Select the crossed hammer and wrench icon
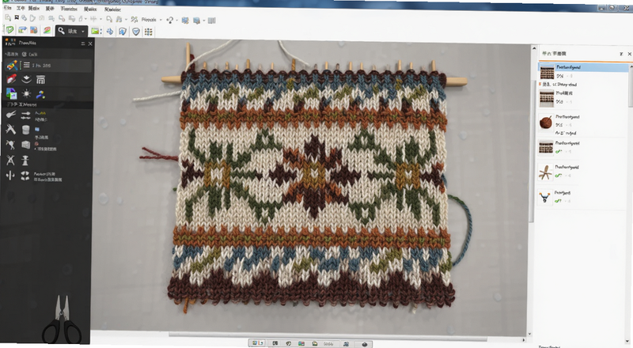Screen dimensions: 633x348 (x=10, y=129)
